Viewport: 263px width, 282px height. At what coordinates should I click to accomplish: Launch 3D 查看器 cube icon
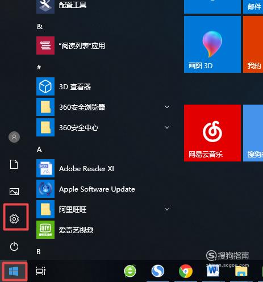(45, 86)
